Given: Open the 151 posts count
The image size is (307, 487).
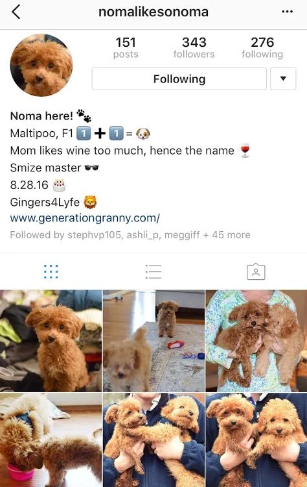Looking at the screenshot, I should point(126,47).
